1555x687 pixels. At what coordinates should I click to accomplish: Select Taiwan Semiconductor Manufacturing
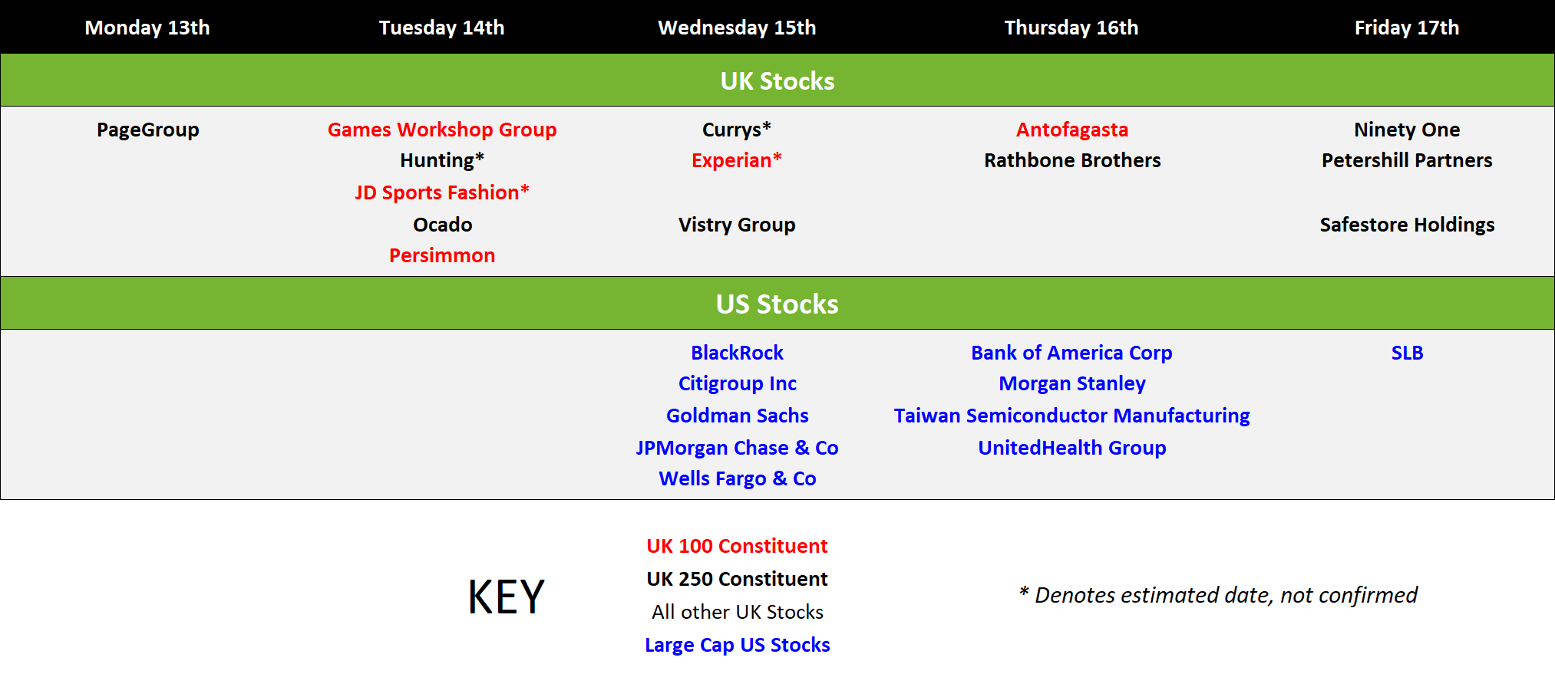click(x=1072, y=416)
